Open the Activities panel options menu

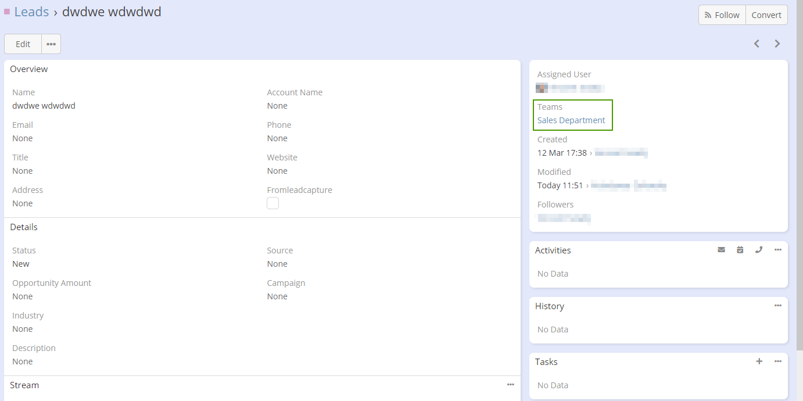tap(777, 250)
